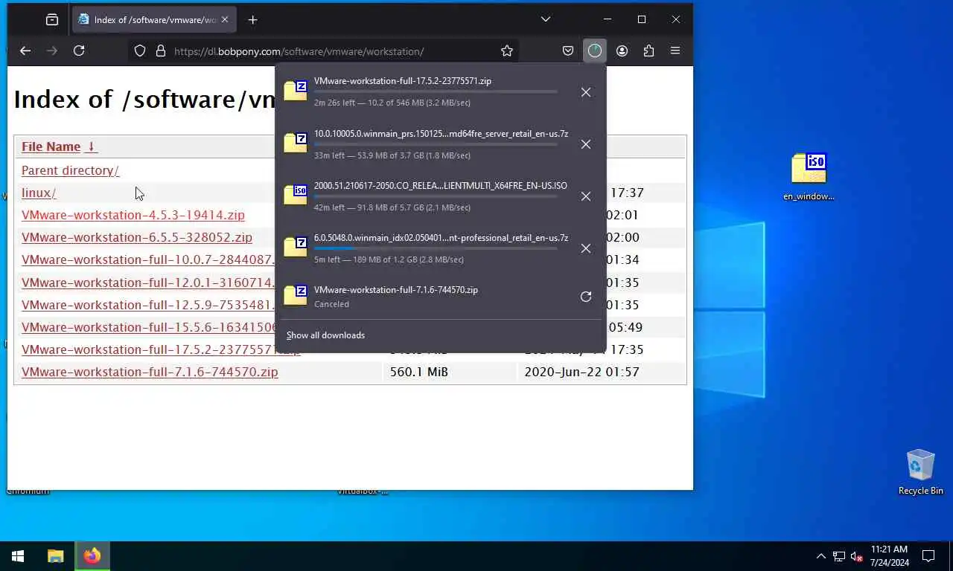This screenshot has height=571, width=953.
Task: Open a new tab with plus button
Action: tap(252, 19)
